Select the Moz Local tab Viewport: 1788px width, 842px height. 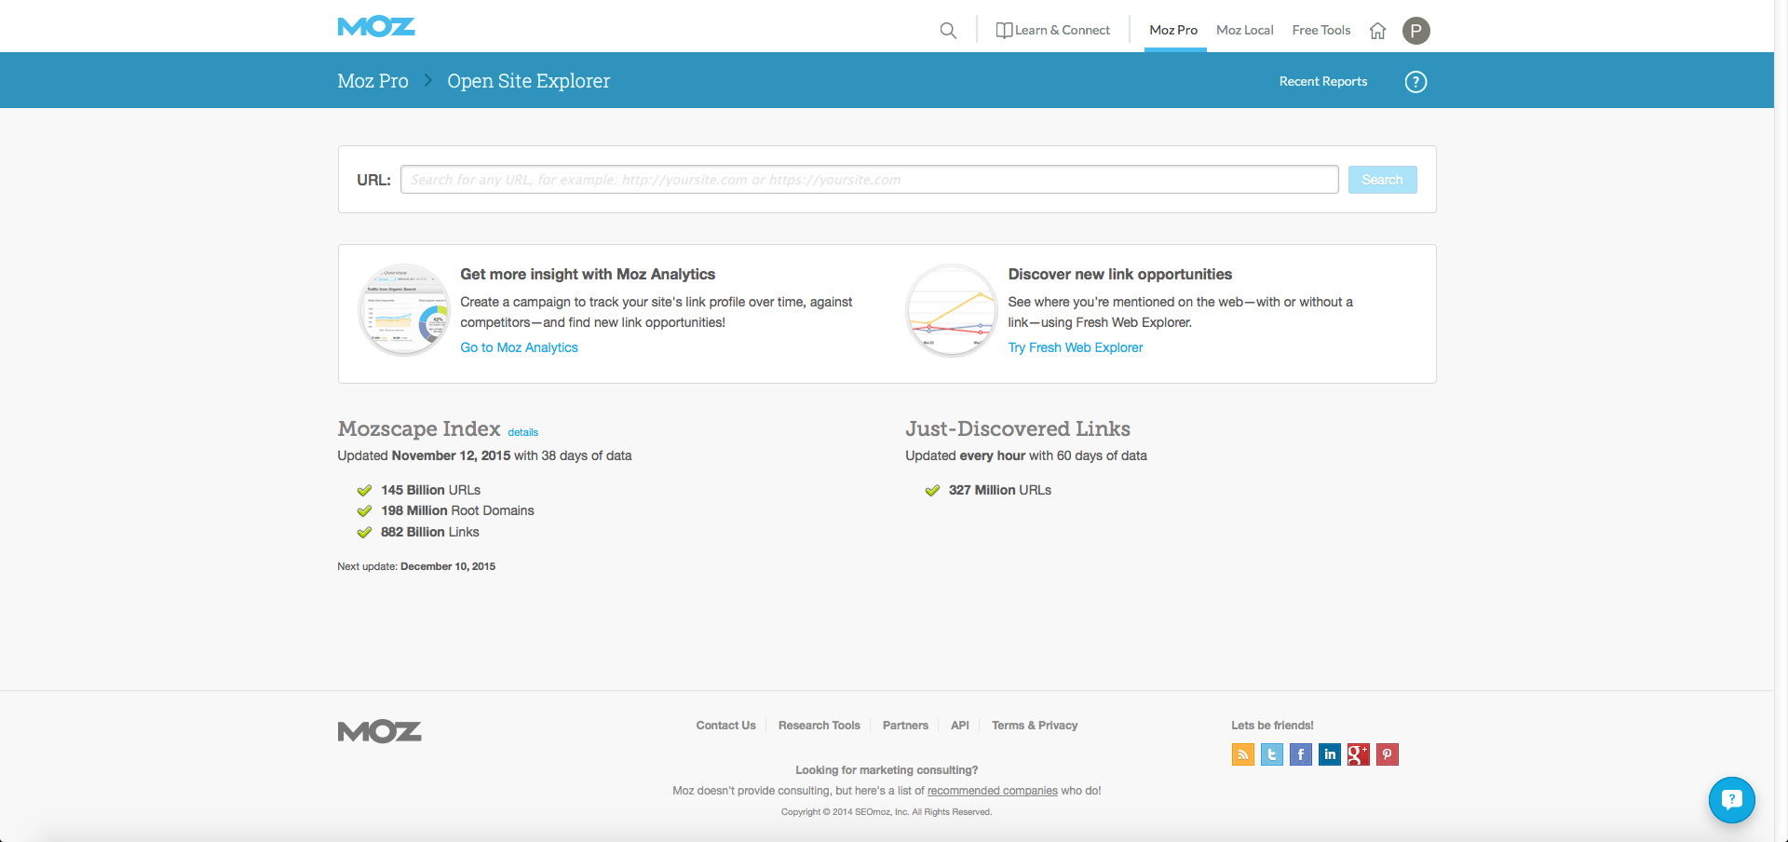click(x=1244, y=31)
